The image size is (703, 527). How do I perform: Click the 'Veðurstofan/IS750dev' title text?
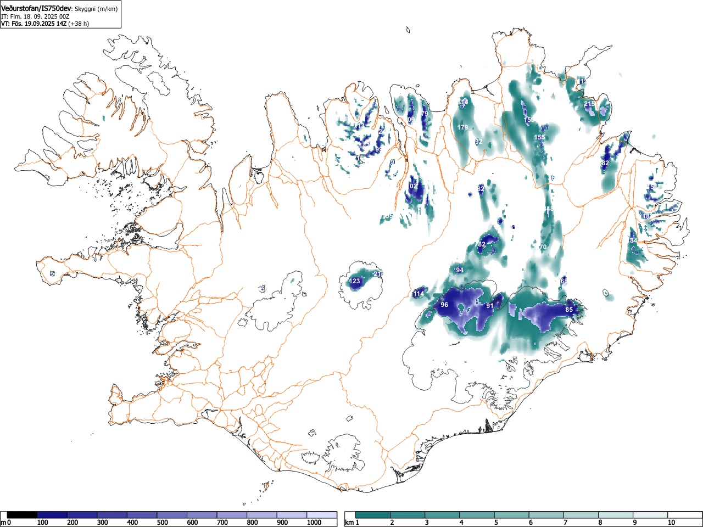pyautogui.click(x=37, y=9)
